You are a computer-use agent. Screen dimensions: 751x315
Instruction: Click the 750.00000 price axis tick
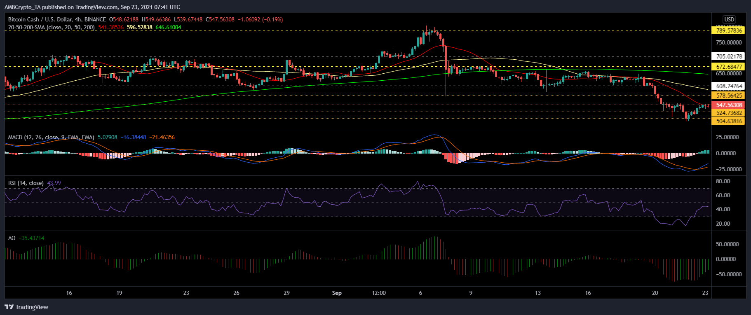pyautogui.click(x=729, y=42)
